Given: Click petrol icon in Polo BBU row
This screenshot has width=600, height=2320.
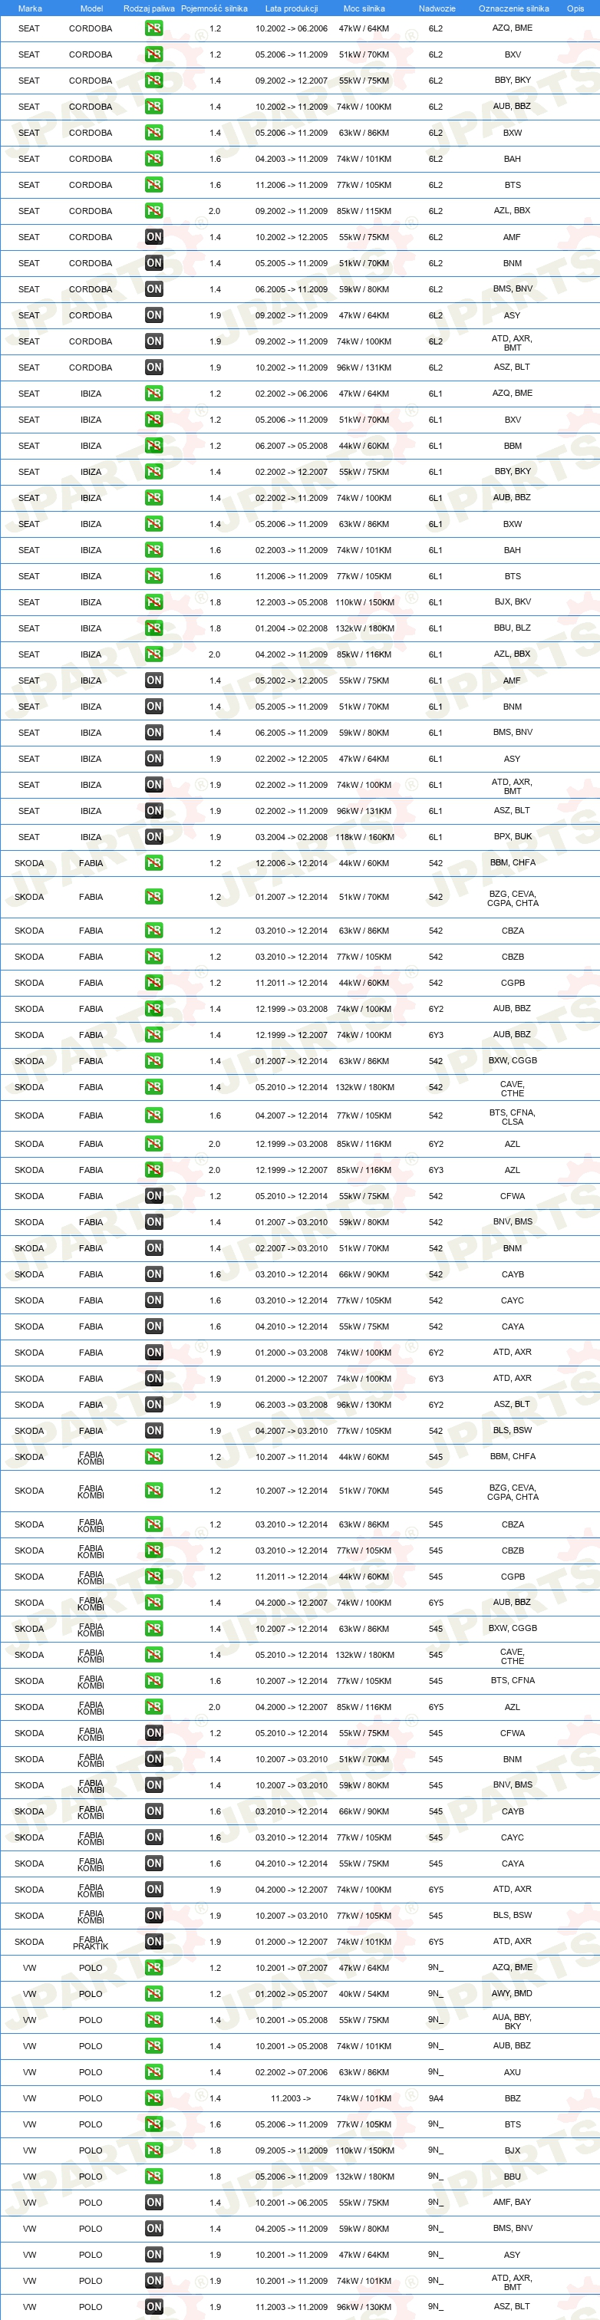Looking at the screenshot, I should coord(154,2177).
